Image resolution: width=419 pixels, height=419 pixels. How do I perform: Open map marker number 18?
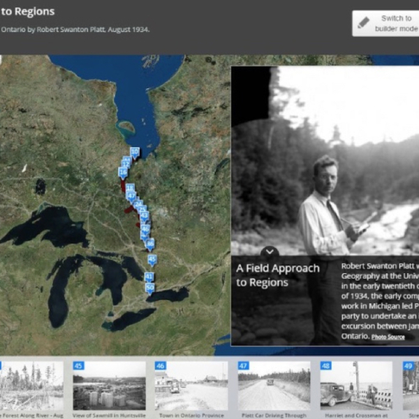pyautogui.click(x=129, y=189)
